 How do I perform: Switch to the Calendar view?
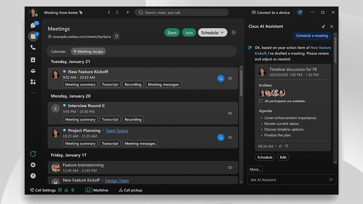[58, 52]
